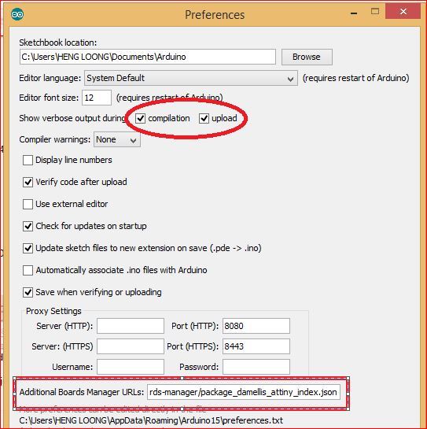Click the Arduino logo icon in title bar
Image resolution: width=427 pixels, height=429 pixels.
pos(17,14)
